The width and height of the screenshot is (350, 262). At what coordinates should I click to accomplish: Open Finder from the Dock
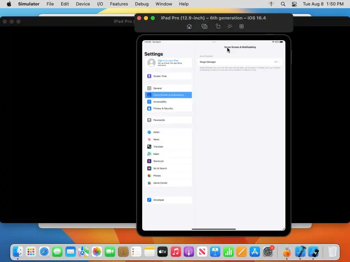click(18, 252)
